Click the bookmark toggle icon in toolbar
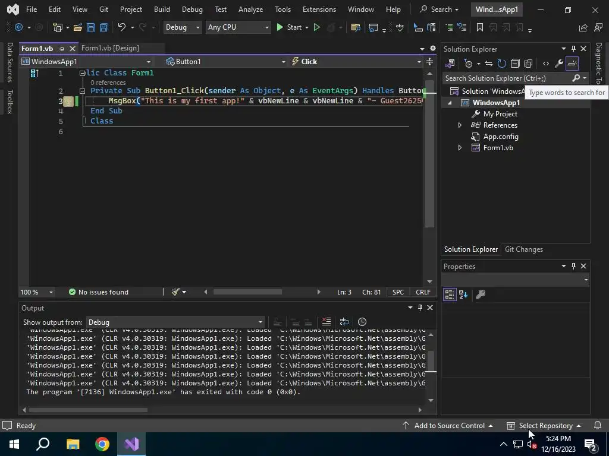609x456 pixels. (x=480, y=27)
